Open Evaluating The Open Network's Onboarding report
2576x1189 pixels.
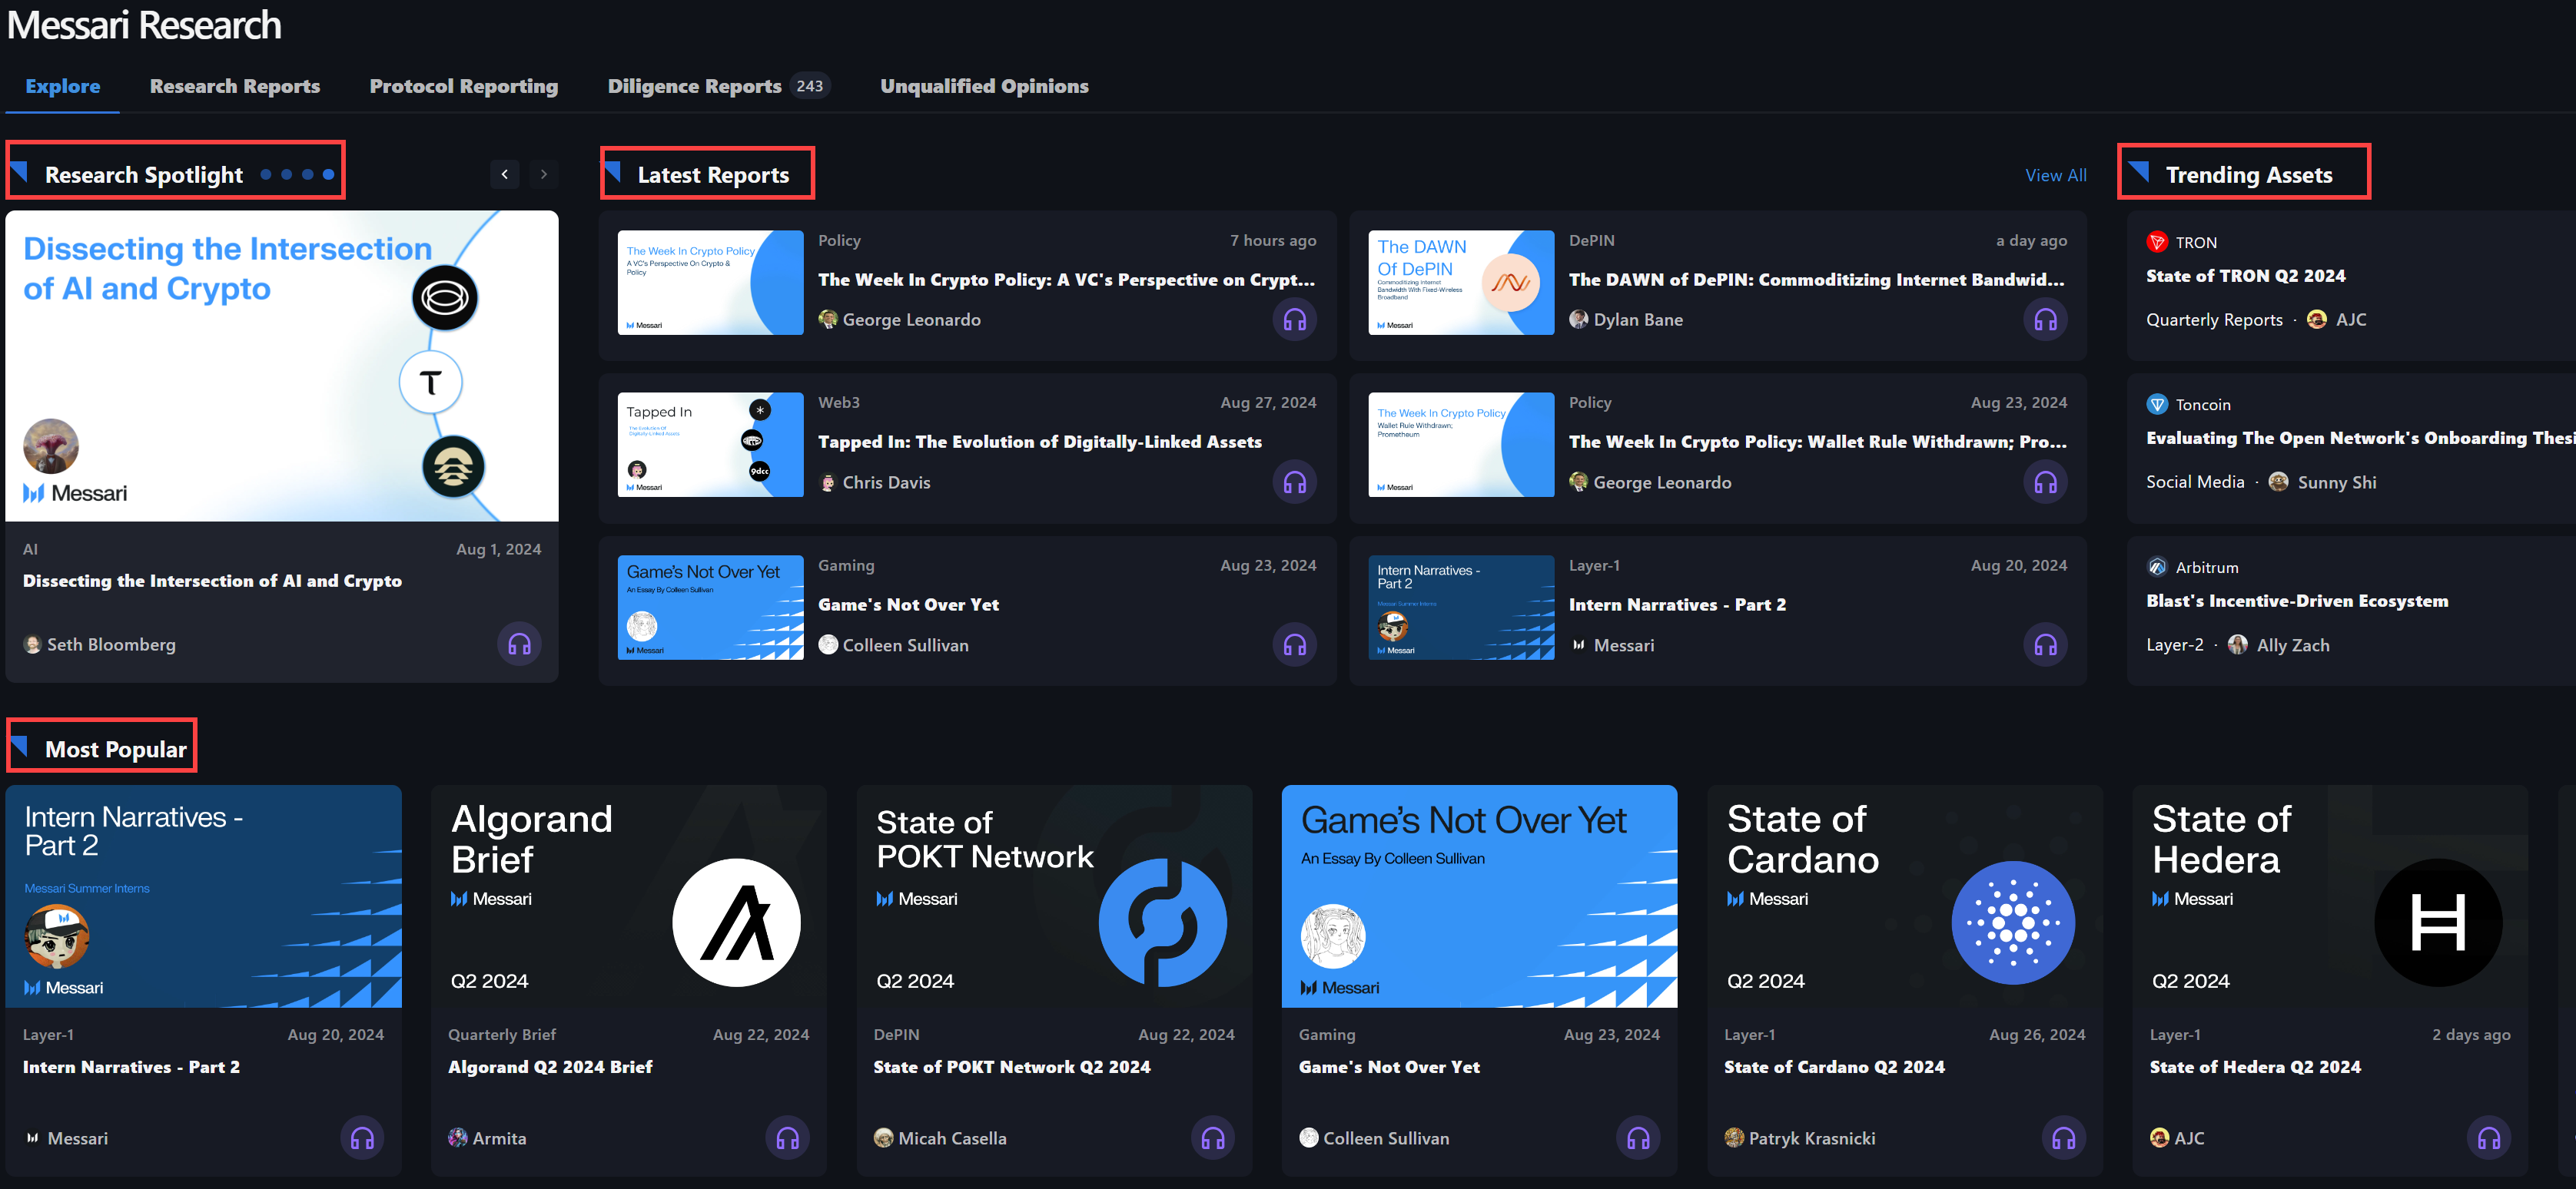tap(2360, 438)
